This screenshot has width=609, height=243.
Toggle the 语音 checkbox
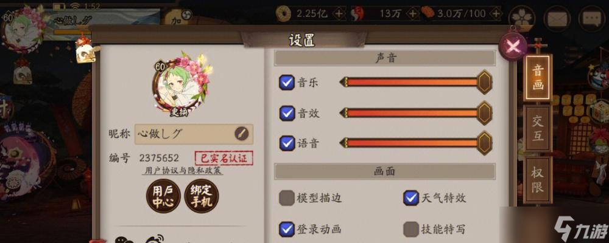tap(287, 143)
